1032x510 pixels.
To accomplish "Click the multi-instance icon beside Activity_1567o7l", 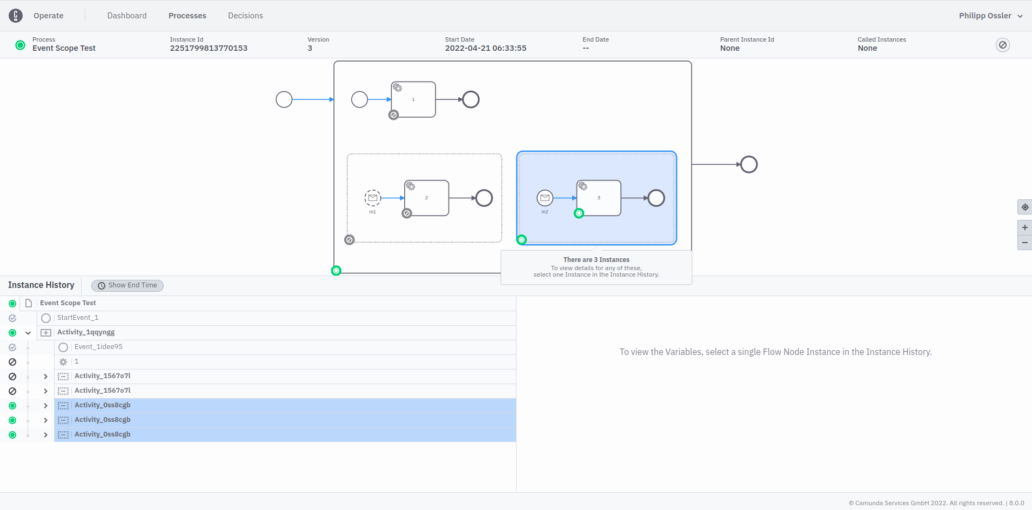I will (x=63, y=376).
